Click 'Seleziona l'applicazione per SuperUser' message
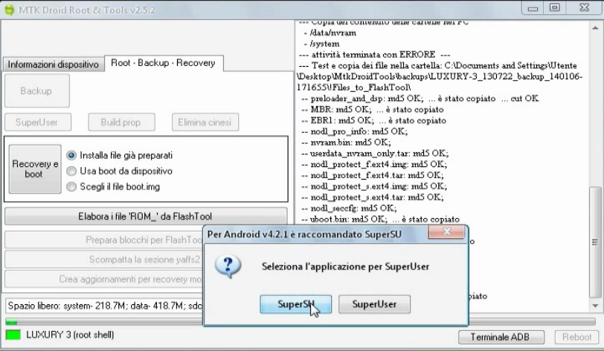 (346, 266)
